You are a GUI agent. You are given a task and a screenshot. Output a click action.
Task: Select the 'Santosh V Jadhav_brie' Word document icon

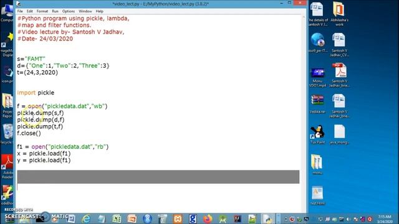(x=339, y=106)
